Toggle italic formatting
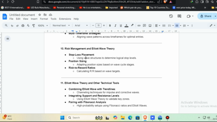The height and width of the screenshot is (122, 217). coord(115,26)
